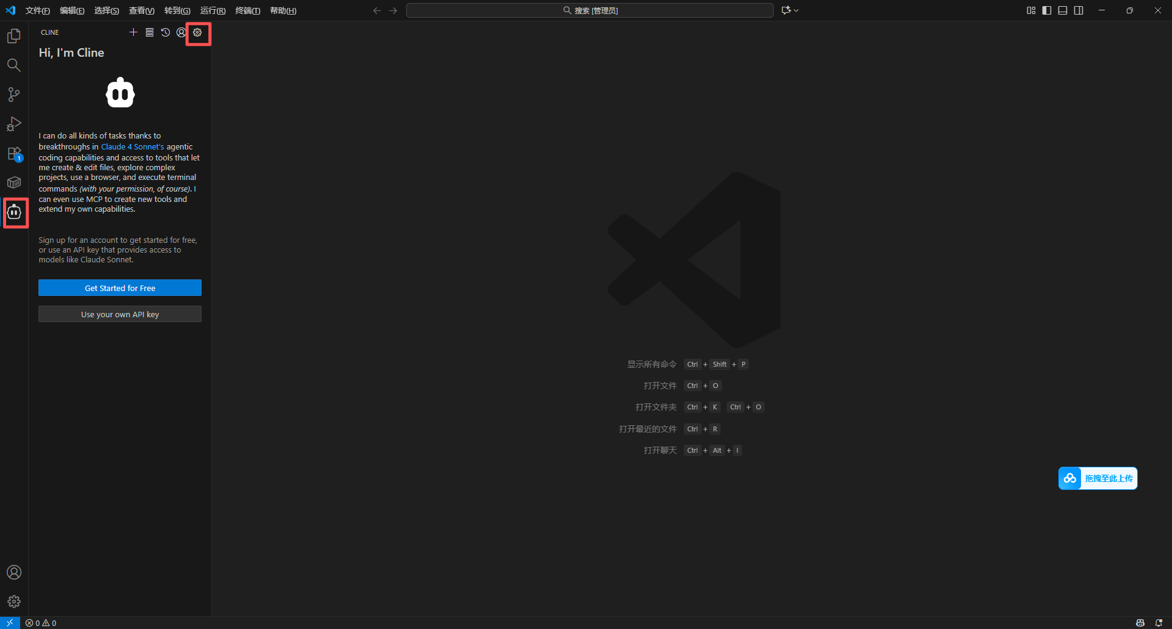The height and width of the screenshot is (629, 1172).
Task: Click Use your own API key button
Action: coord(120,314)
